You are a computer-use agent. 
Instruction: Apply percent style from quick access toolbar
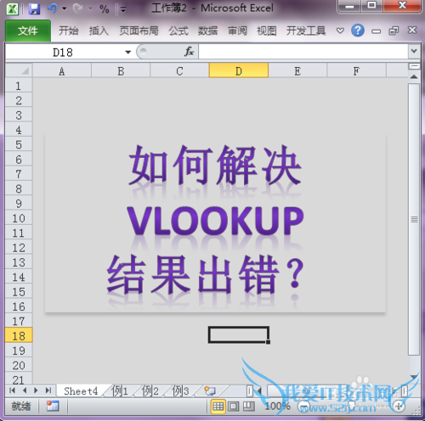tap(105, 9)
